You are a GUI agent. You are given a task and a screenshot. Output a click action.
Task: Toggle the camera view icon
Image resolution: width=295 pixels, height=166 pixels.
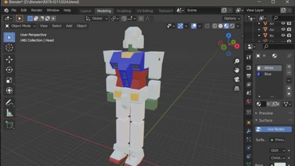click(237, 79)
